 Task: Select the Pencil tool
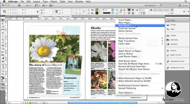point(3,42)
